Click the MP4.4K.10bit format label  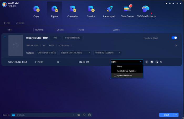32,46
